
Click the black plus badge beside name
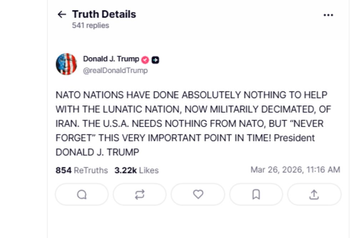155,60
